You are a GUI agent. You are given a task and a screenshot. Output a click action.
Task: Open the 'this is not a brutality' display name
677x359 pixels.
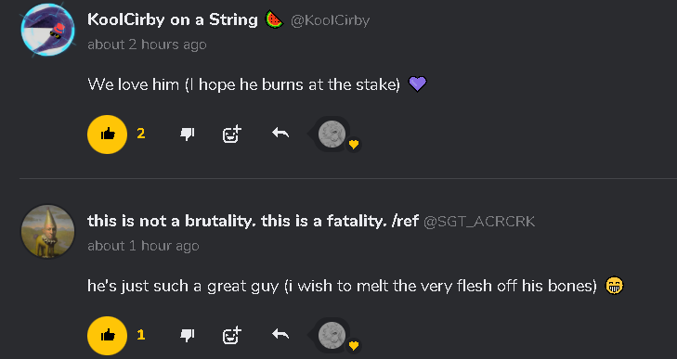coord(253,221)
